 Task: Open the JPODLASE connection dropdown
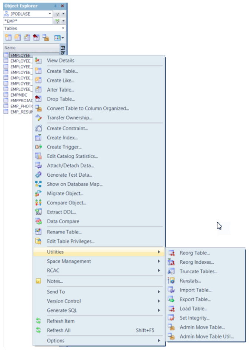coord(50,14)
